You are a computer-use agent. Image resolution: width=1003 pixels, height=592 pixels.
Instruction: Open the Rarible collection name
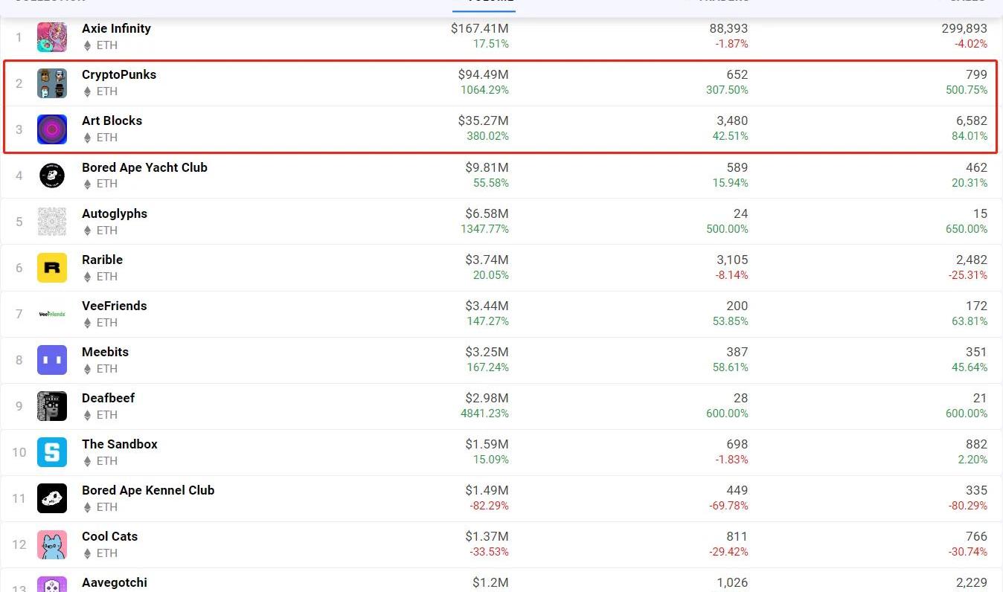[x=102, y=260]
